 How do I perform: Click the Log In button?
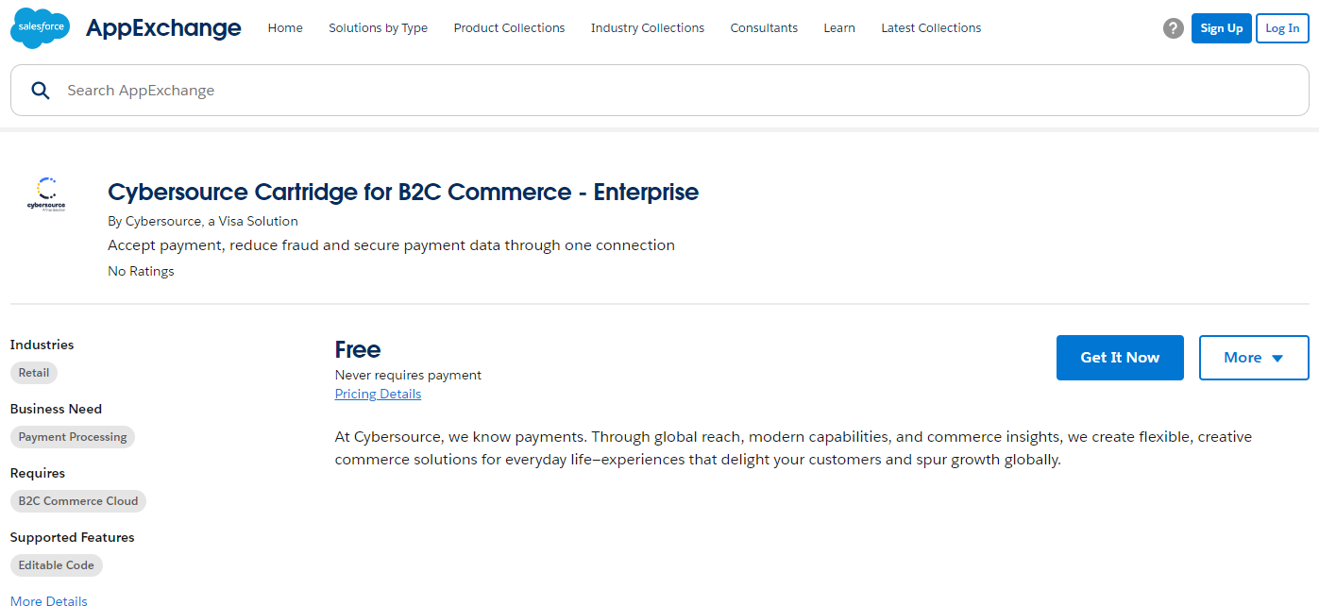1281,28
